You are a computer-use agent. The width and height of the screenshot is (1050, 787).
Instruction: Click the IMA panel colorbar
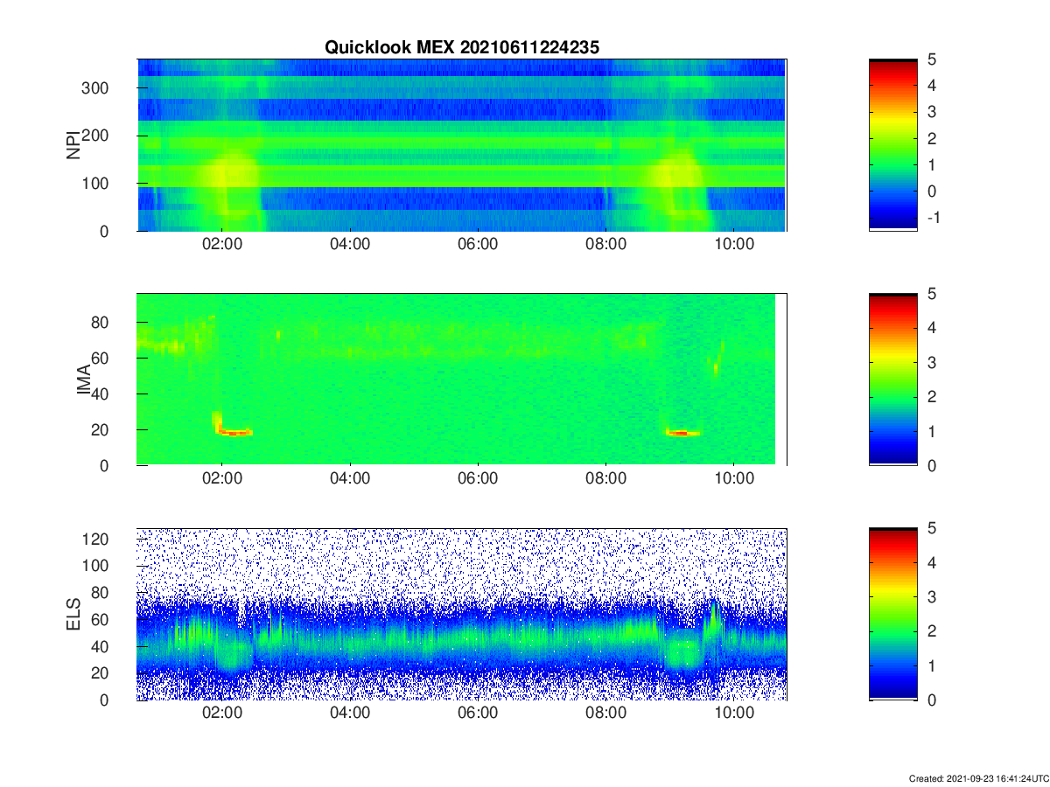coord(893,380)
